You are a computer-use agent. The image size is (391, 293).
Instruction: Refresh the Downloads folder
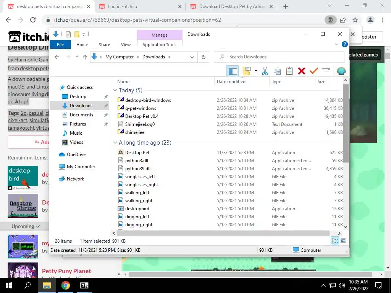pyautogui.click(x=204, y=57)
